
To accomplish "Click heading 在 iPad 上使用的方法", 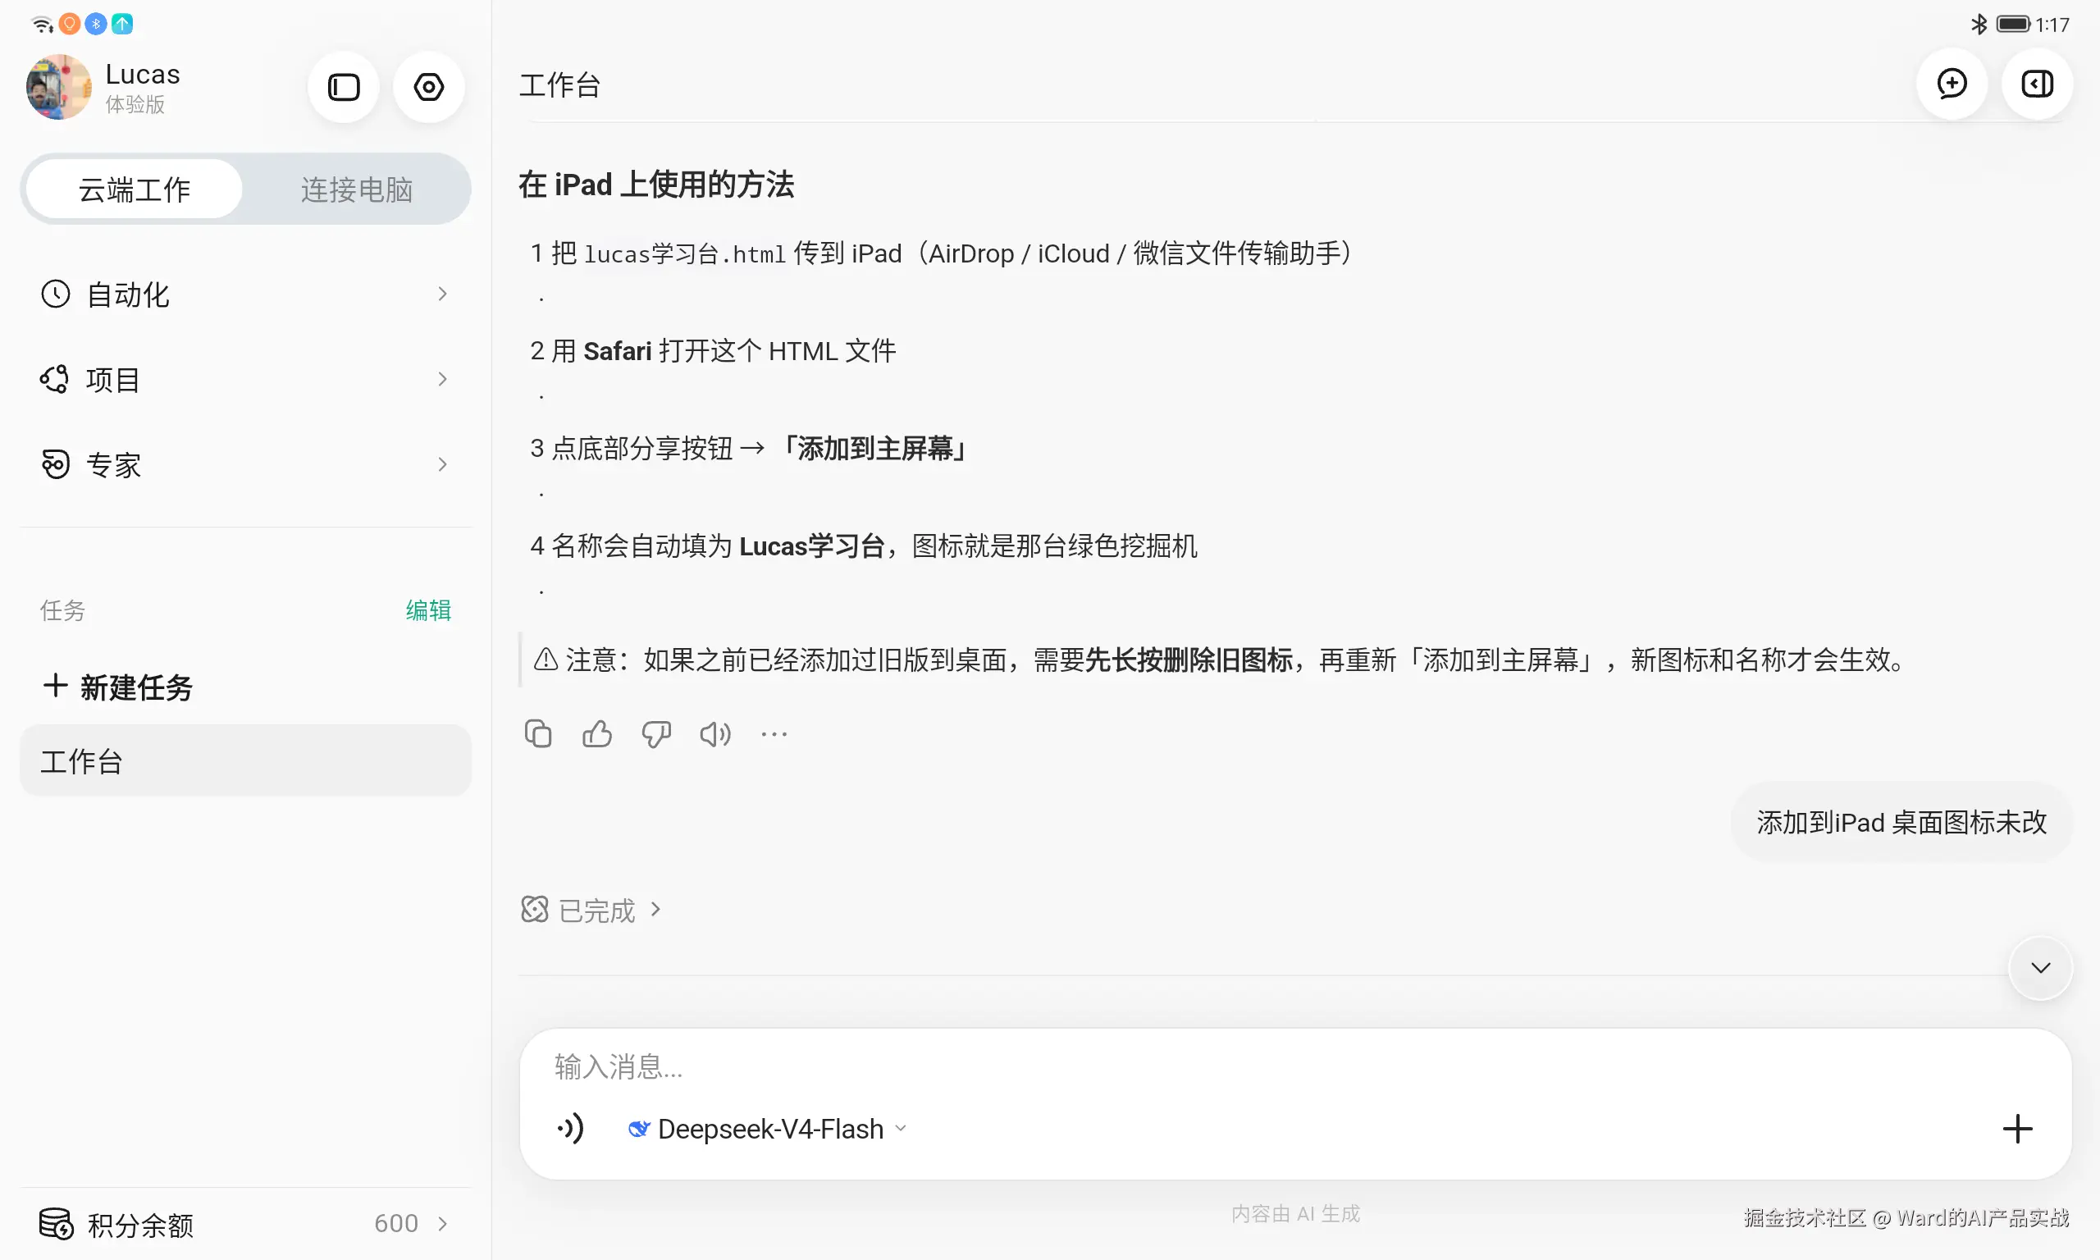I will coord(656,185).
